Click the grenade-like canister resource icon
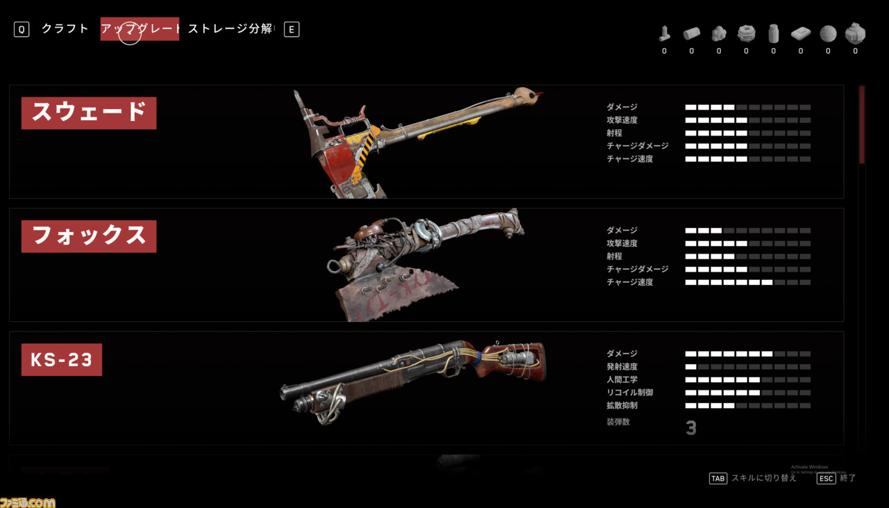This screenshot has height=508, width=889. point(855,33)
